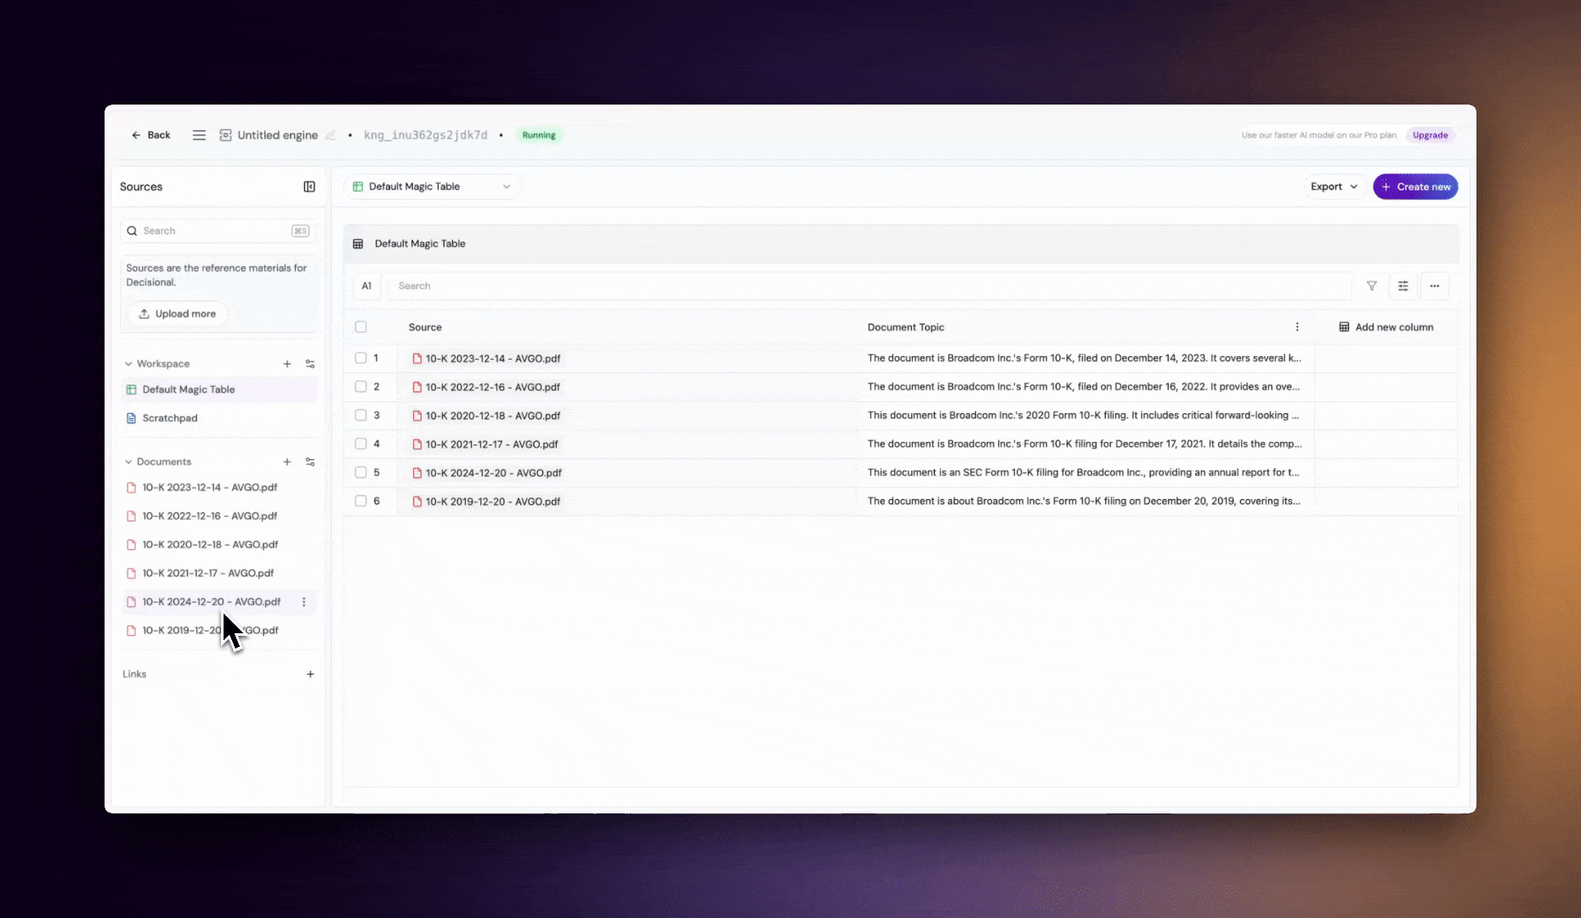Click engine ID kng_inu362gs2jdk7d
1581x918 pixels.
426,135
